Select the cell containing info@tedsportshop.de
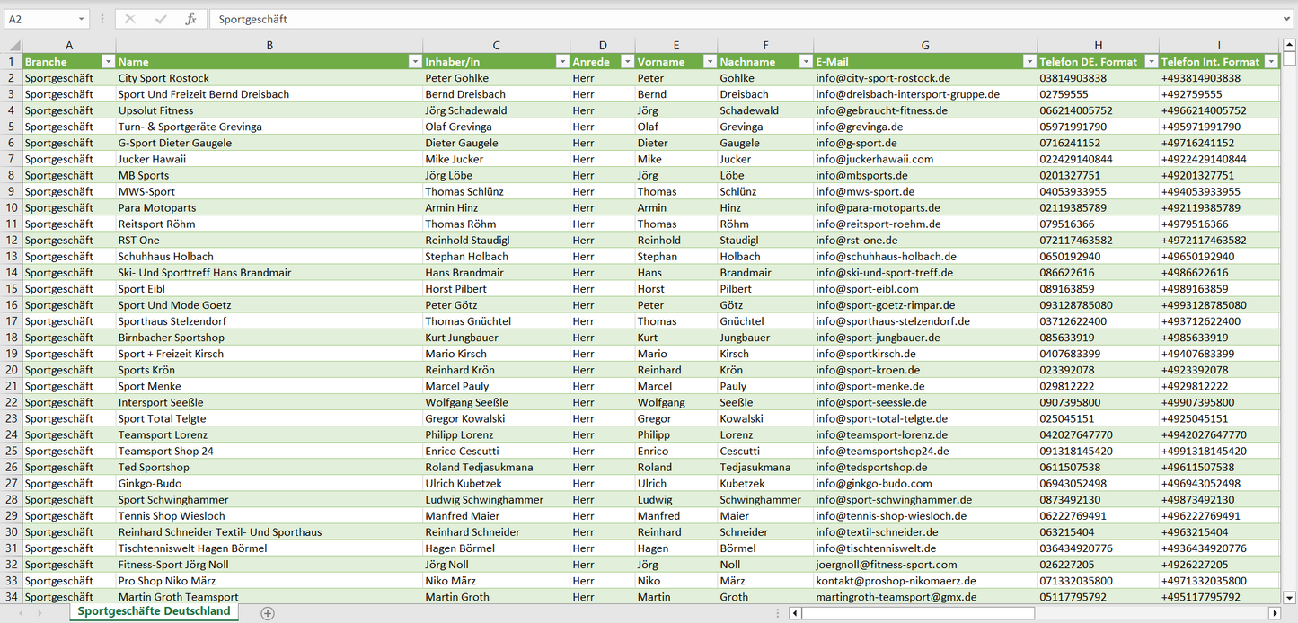Image resolution: width=1298 pixels, height=623 pixels. coord(871,468)
